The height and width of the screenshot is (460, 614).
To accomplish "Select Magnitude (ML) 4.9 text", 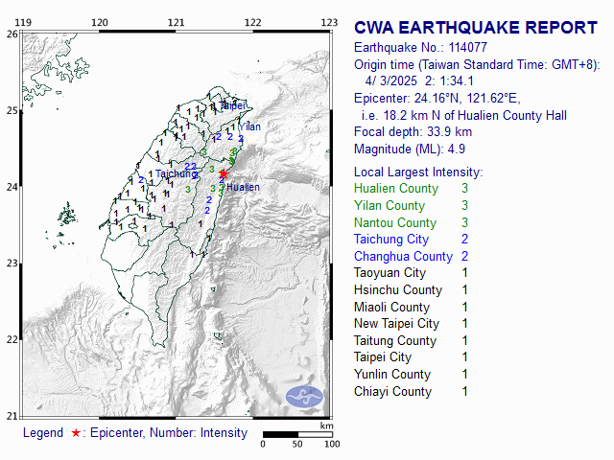I will coord(410,149).
